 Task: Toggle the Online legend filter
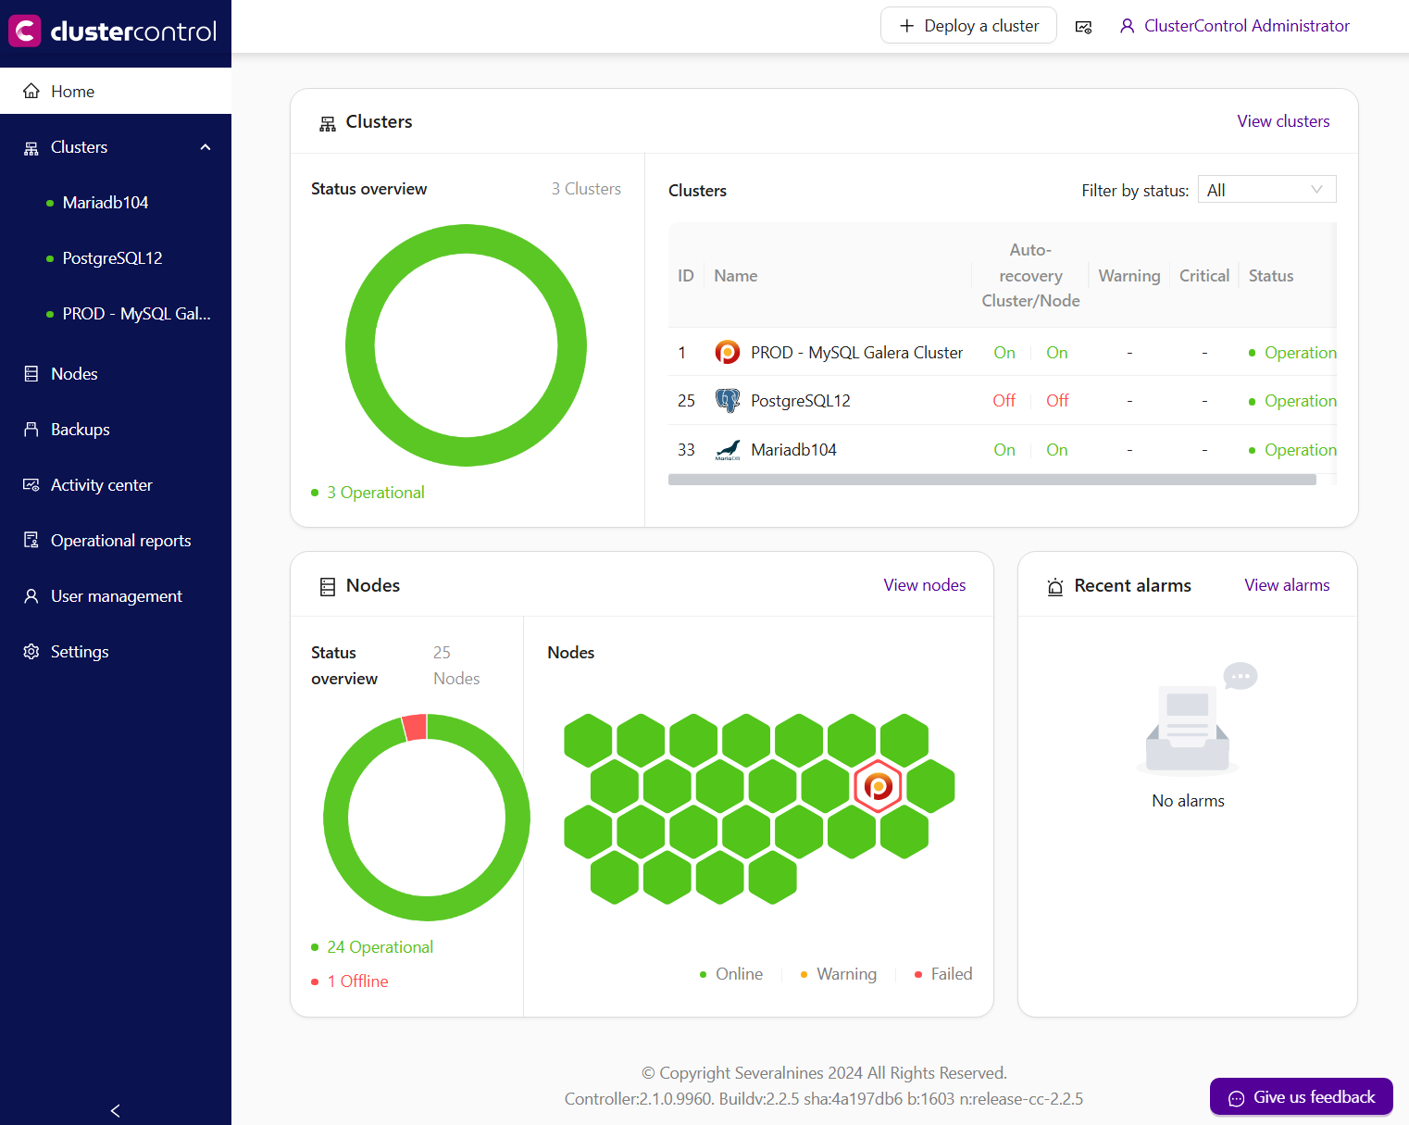pos(731,974)
